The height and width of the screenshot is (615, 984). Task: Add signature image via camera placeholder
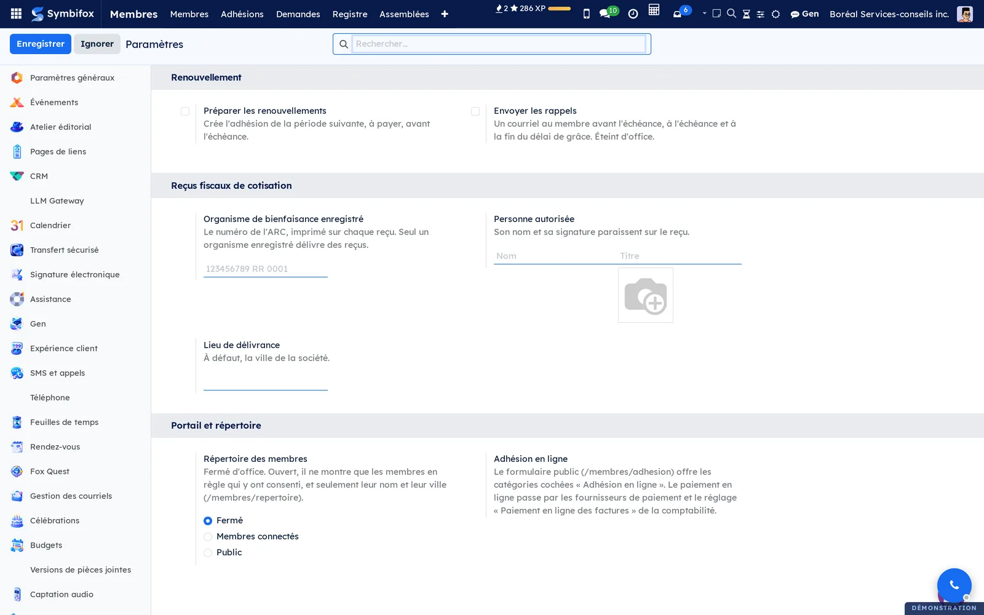click(x=646, y=295)
